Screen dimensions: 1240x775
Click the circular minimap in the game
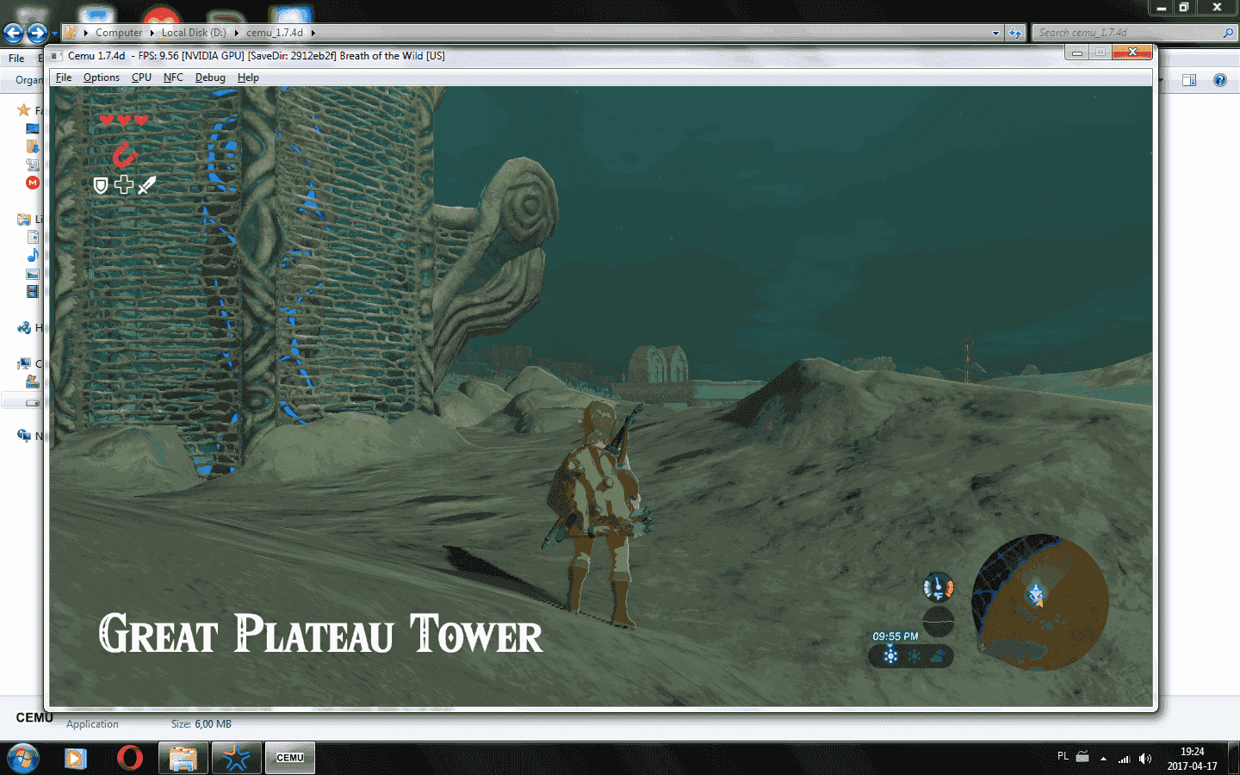tap(1040, 603)
